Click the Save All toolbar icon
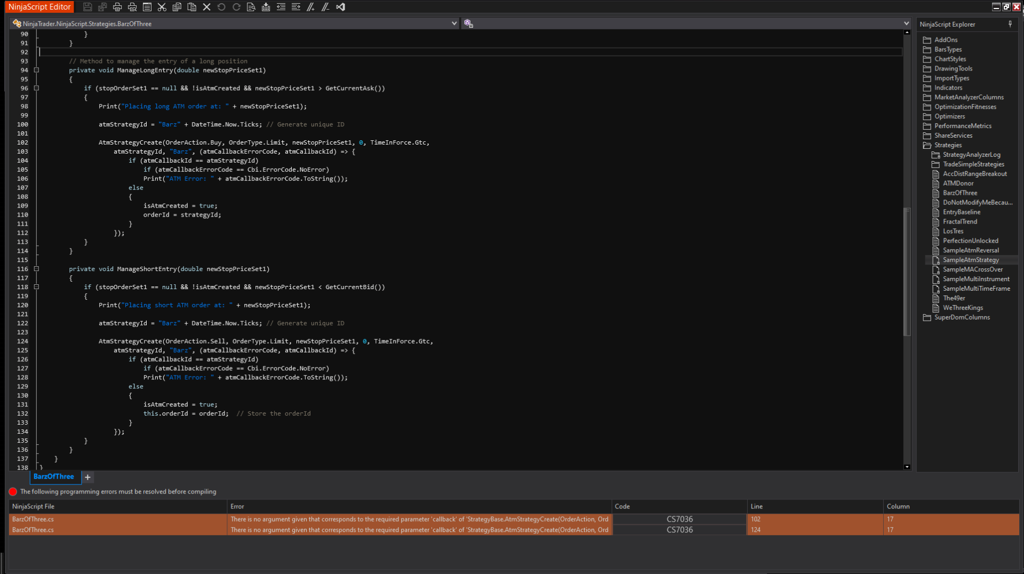This screenshot has width=1024, height=574. [102, 7]
